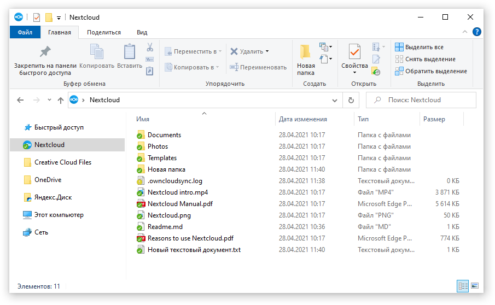The image size is (495, 305).
Task: Switch to large thumbnails view icon
Action: tap(474, 286)
